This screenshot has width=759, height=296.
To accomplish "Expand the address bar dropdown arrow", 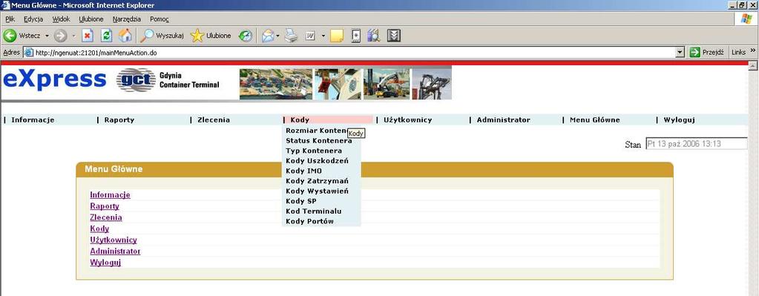I will coord(680,52).
